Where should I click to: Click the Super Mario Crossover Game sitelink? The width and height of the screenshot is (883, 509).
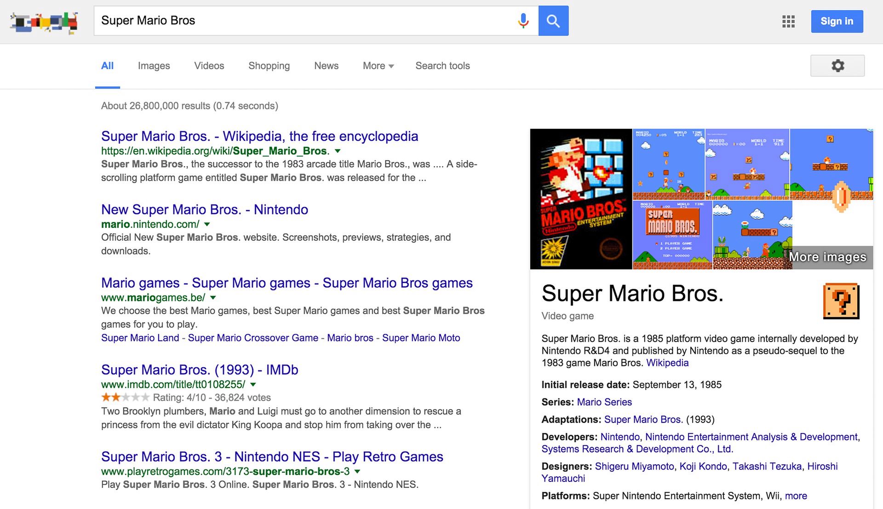point(253,338)
